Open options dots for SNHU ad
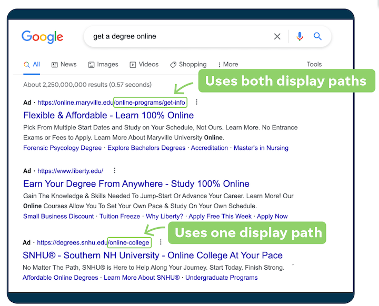 coord(161,242)
